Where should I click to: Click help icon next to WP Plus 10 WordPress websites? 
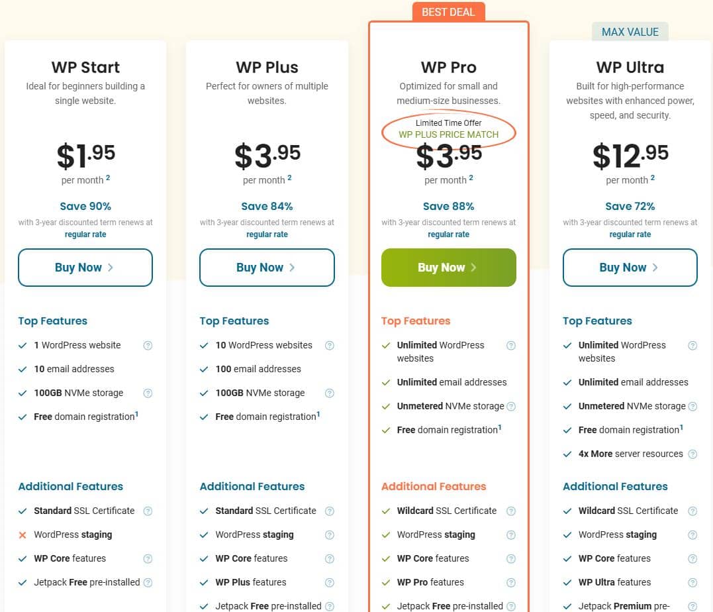[330, 346]
